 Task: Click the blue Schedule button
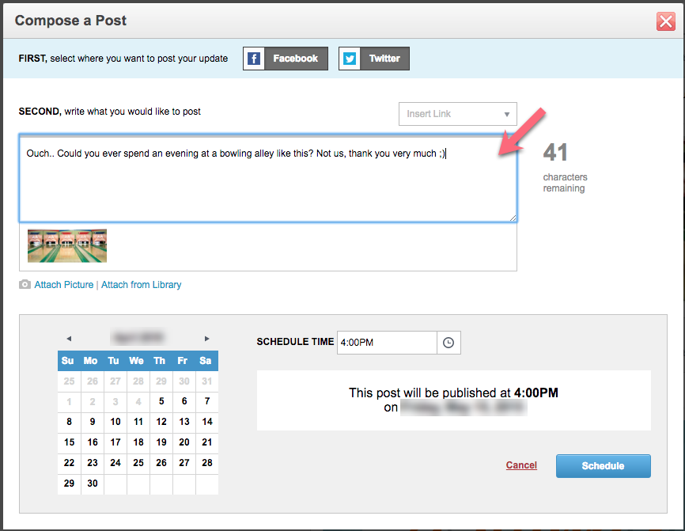[604, 466]
